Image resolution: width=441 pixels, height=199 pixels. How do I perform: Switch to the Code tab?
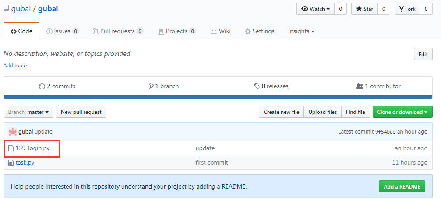(21, 31)
